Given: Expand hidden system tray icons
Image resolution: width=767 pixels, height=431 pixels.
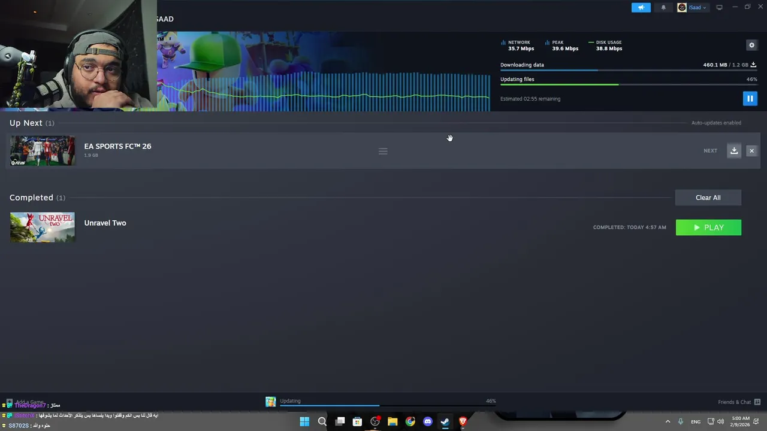Looking at the screenshot, I should pyautogui.click(x=668, y=421).
